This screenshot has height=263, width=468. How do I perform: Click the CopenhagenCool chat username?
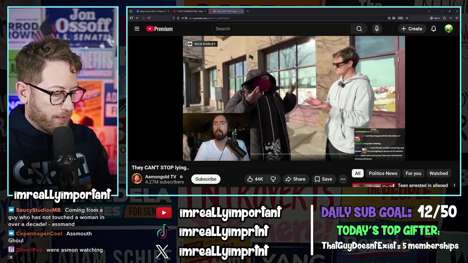tap(39, 233)
